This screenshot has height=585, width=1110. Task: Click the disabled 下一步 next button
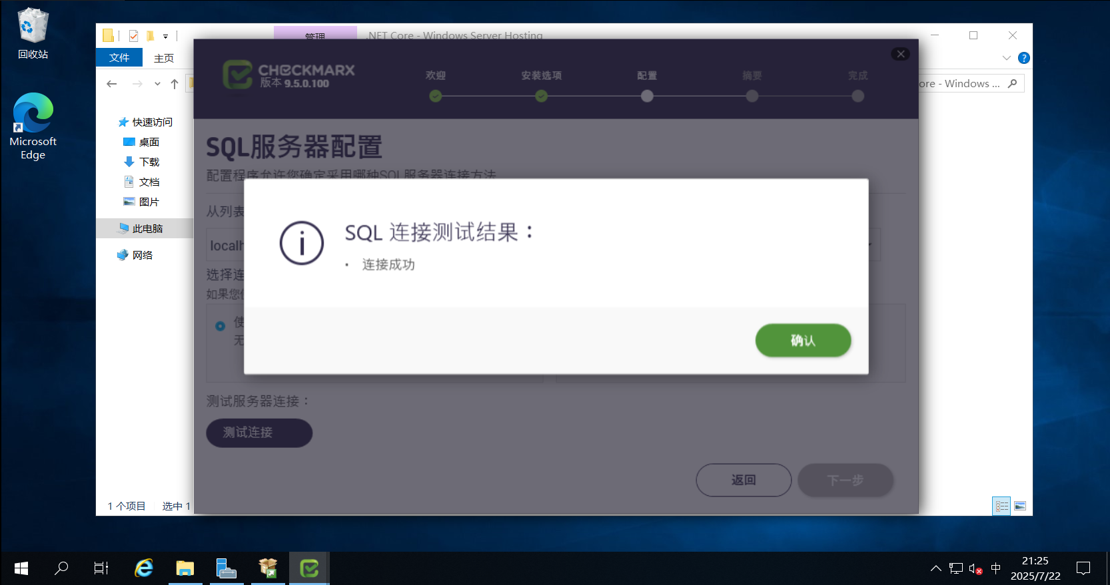(x=845, y=480)
